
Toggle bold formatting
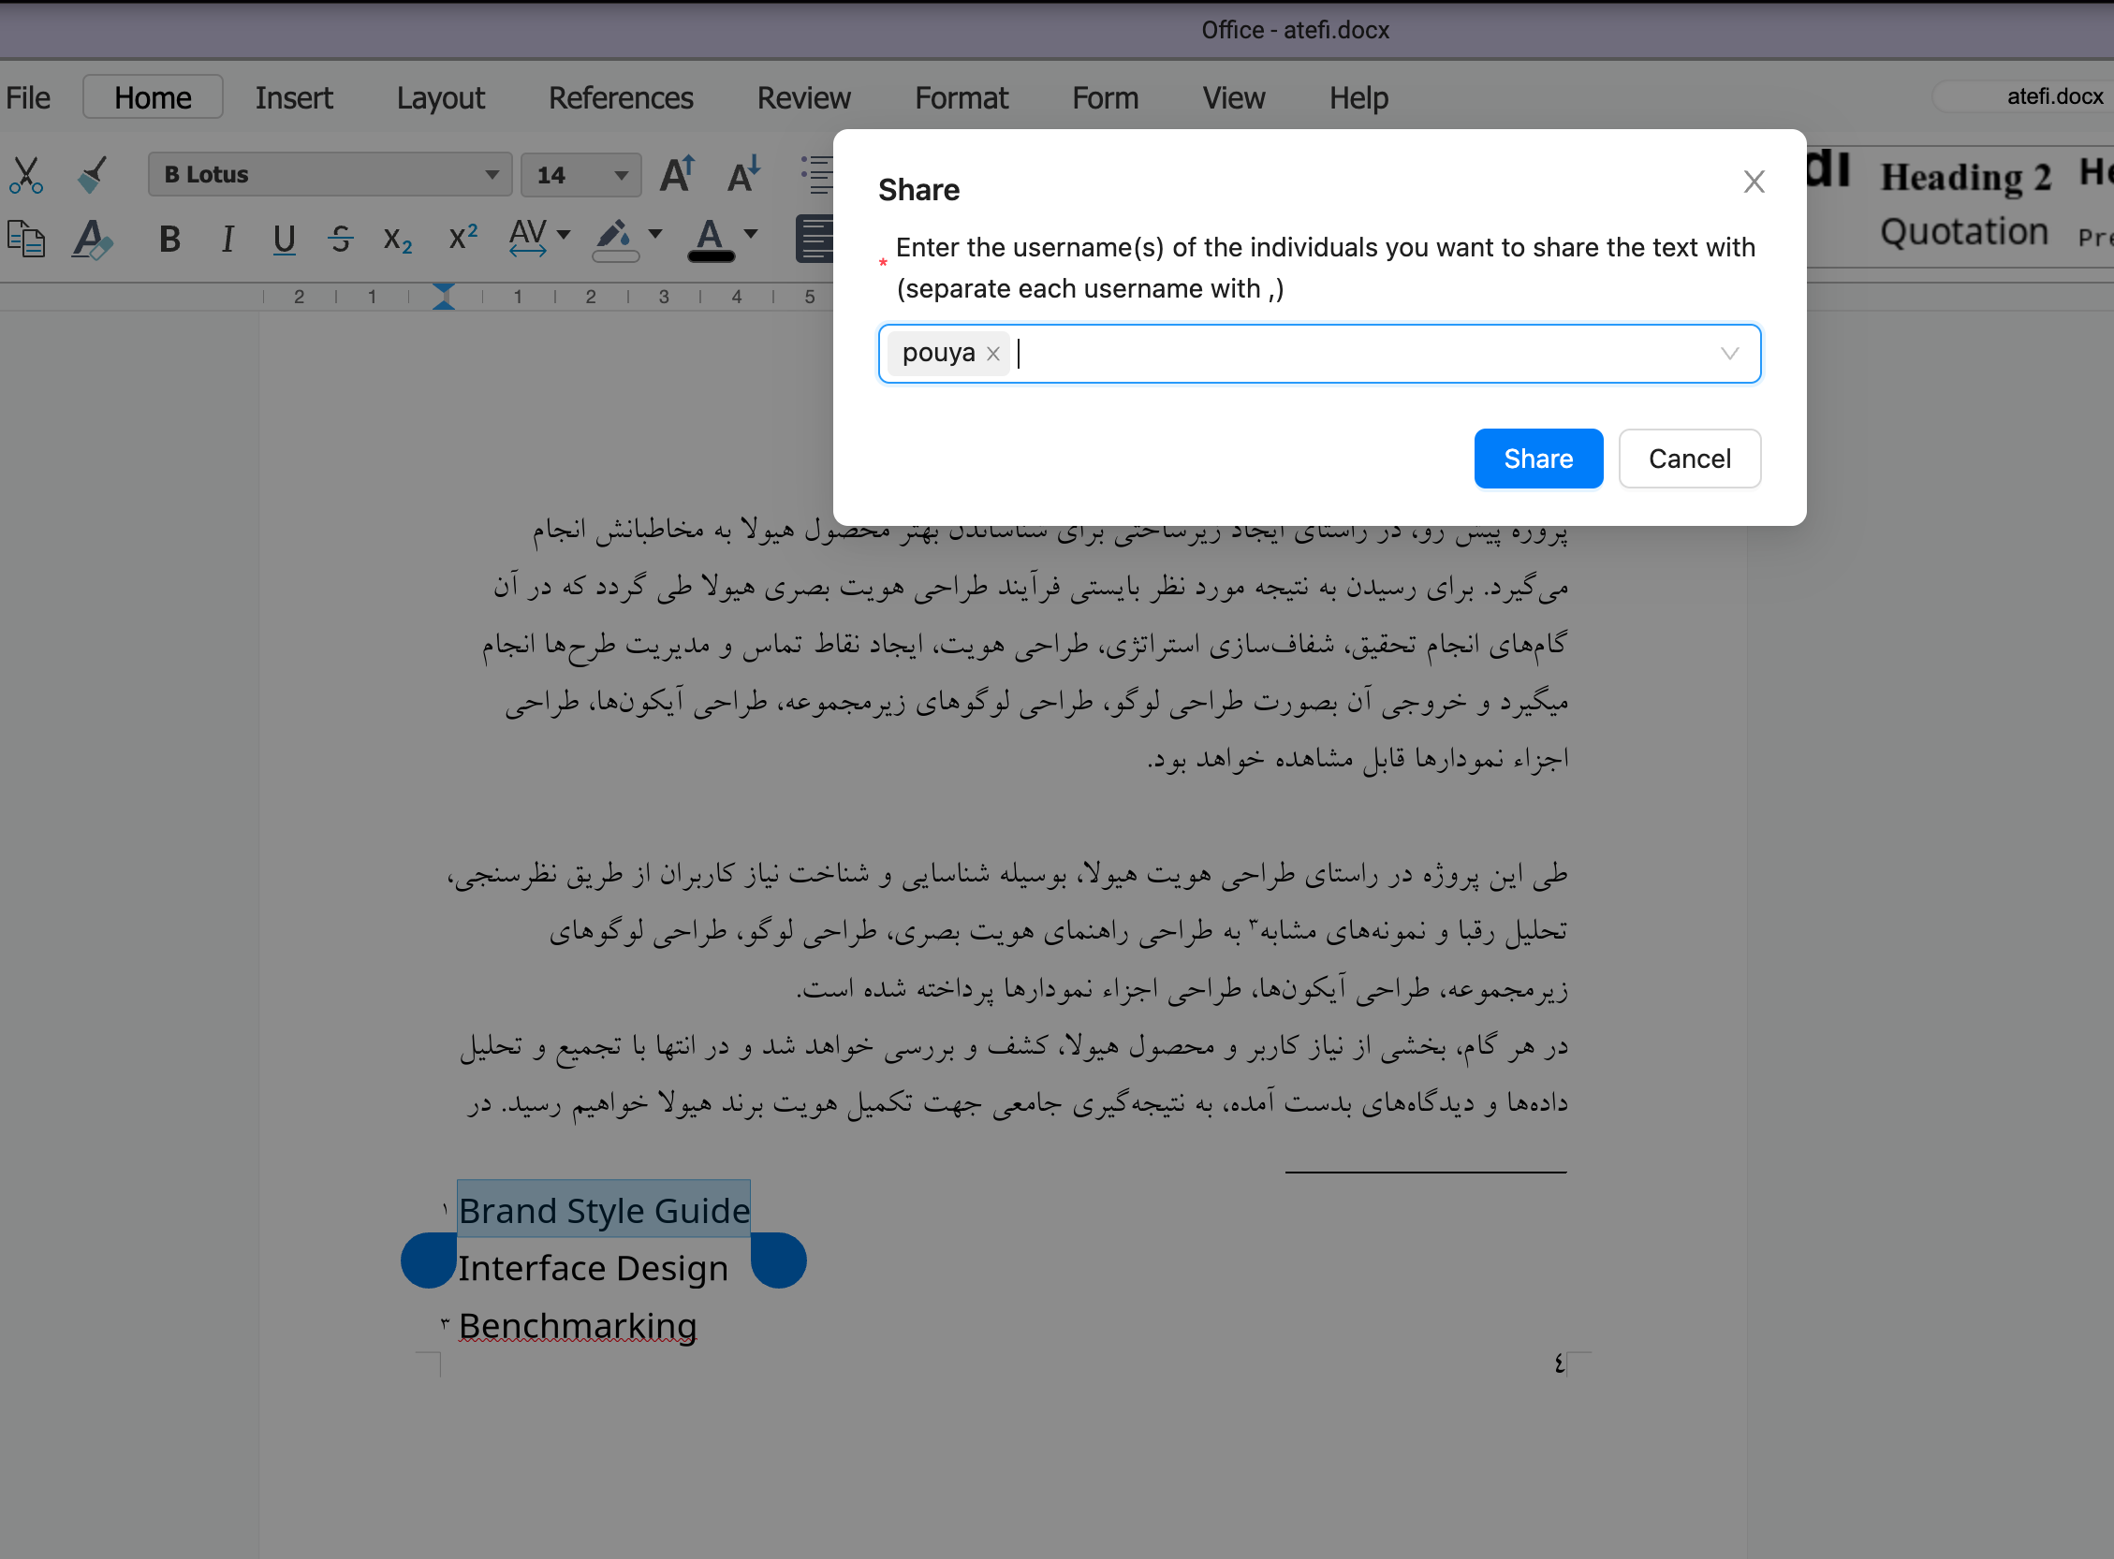pos(170,239)
